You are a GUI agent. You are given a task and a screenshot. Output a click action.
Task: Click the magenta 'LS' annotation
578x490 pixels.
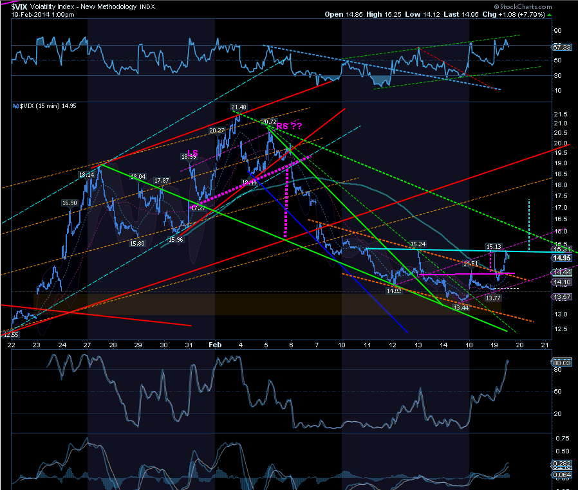click(x=193, y=152)
